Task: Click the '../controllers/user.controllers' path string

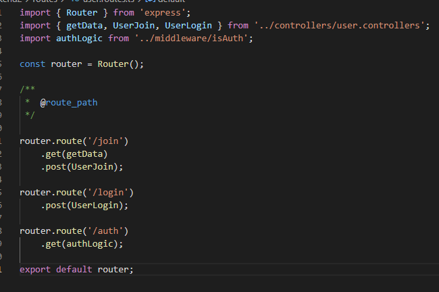Action: [x=339, y=26]
